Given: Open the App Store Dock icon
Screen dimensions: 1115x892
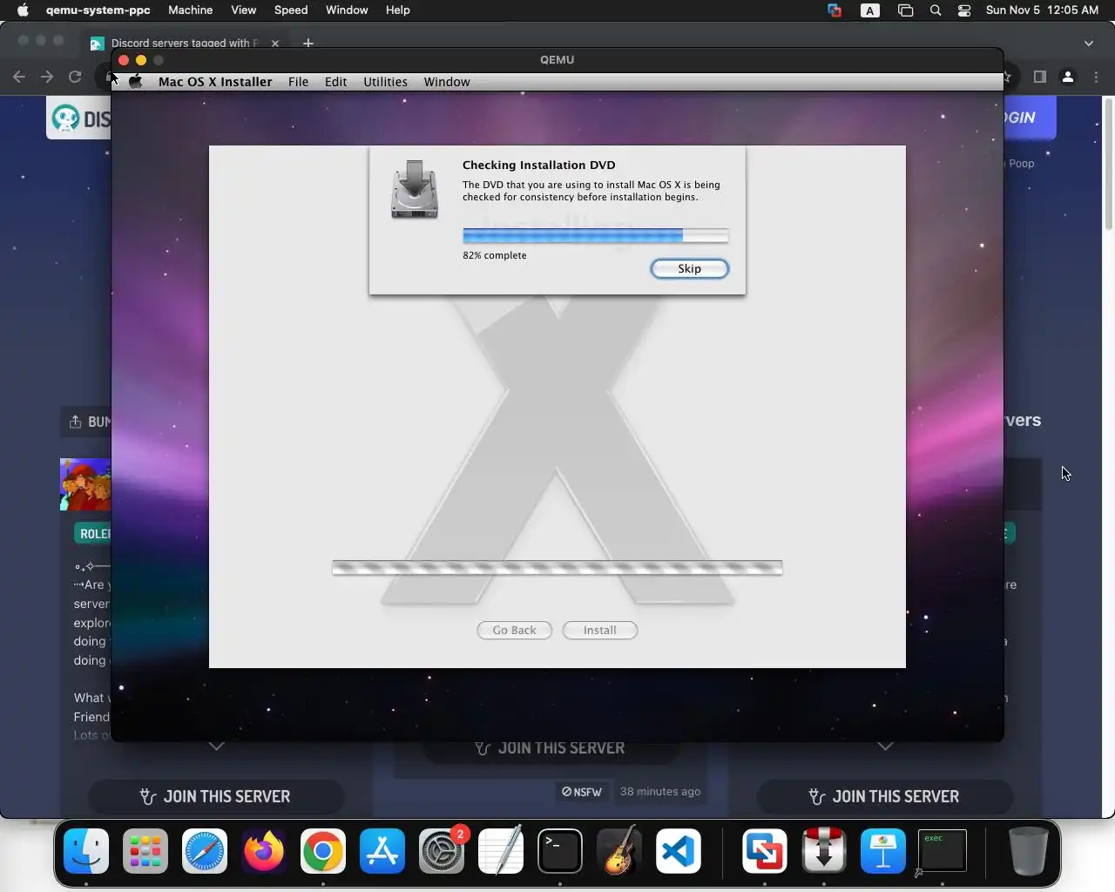Looking at the screenshot, I should click(x=382, y=850).
